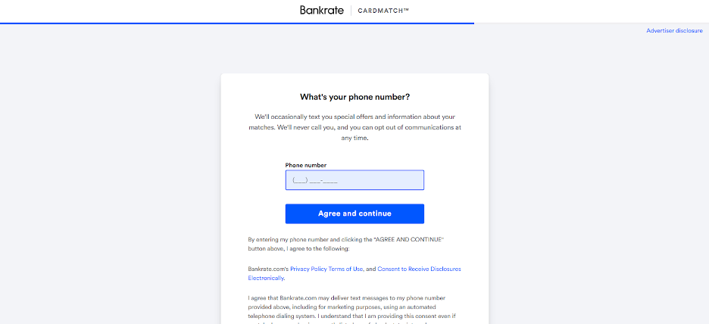Click the "Bankrate.com's" text before Privacy Policy

tap(268, 269)
